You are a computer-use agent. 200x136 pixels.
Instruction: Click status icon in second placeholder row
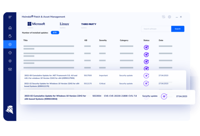pos(146,55)
